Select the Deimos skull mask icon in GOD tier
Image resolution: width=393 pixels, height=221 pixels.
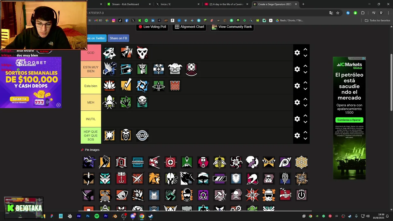(x=142, y=53)
